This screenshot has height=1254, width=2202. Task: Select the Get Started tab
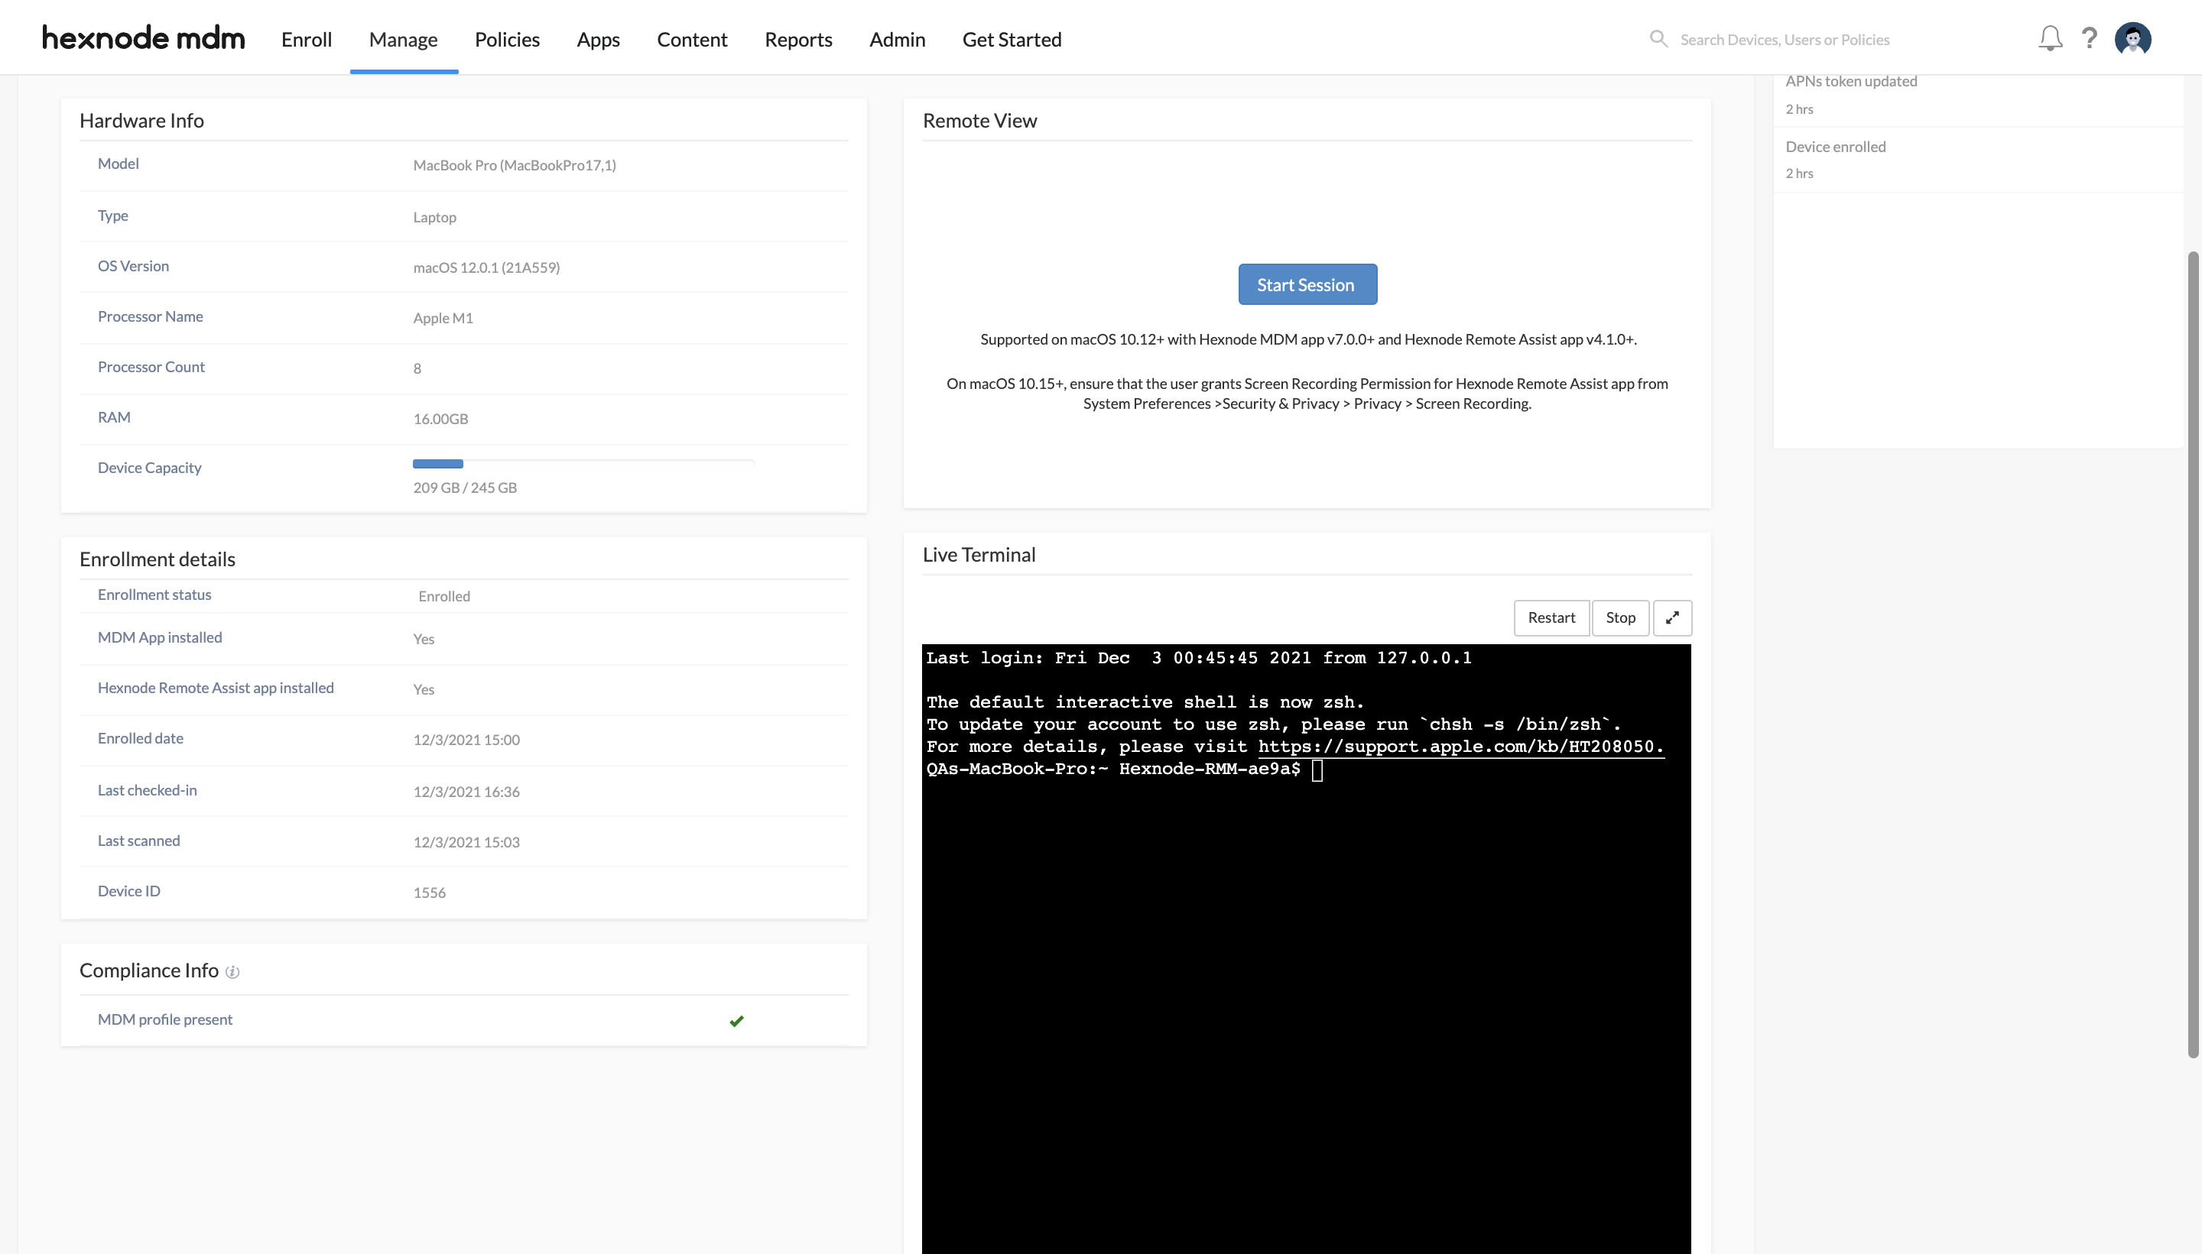[x=1012, y=39]
